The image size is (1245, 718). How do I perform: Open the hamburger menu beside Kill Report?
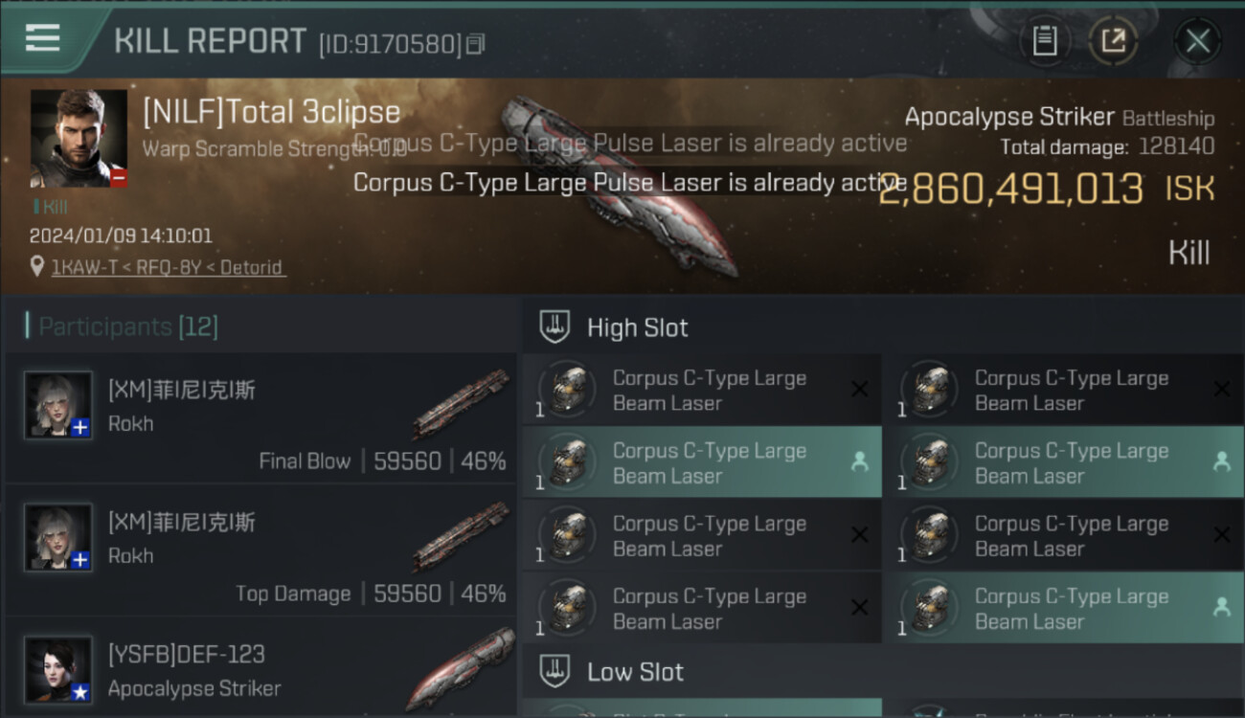(x=43, y=38)
